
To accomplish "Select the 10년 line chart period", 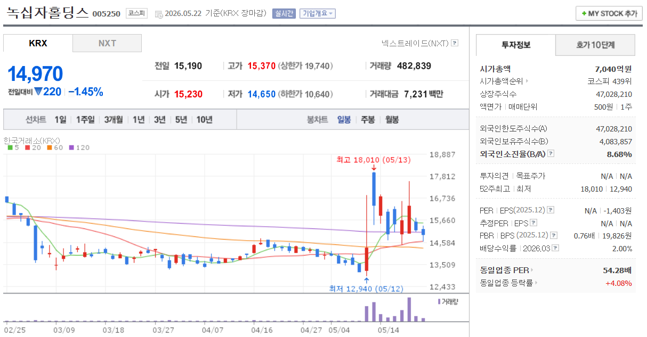I will tap(204, 119).
